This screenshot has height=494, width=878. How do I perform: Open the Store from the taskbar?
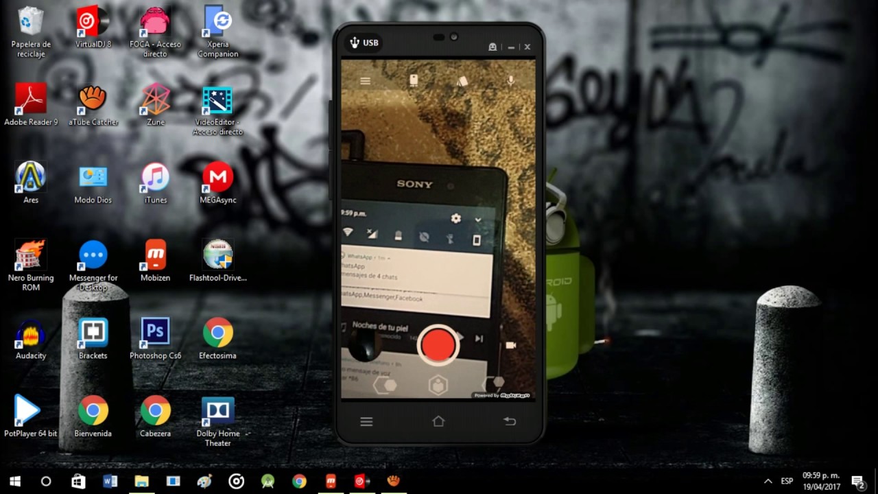tap(78, 482)
